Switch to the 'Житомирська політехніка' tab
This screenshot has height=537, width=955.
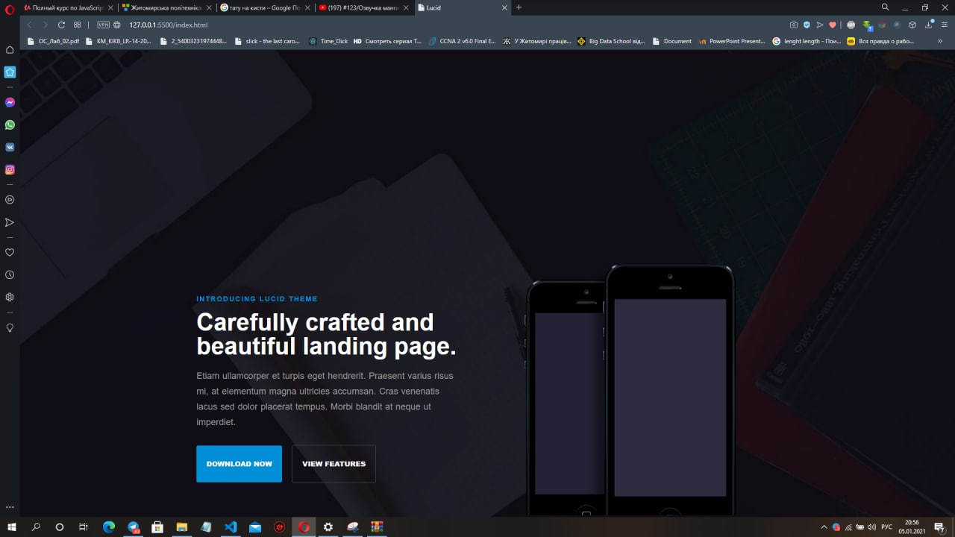click(x=167, y=7)
